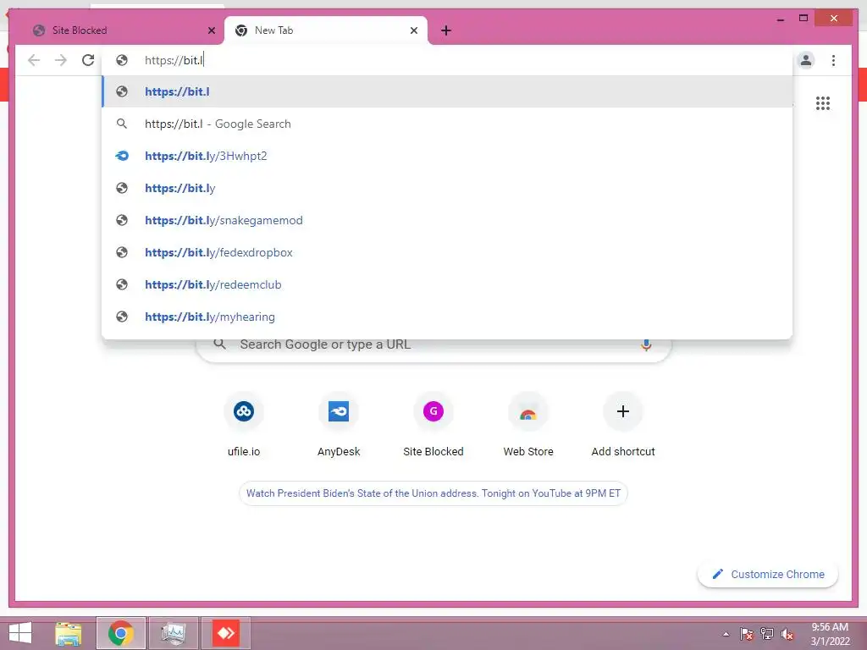Select the New Tab tab
Viewport: 867px width, 650px height.
coord(326,30)
